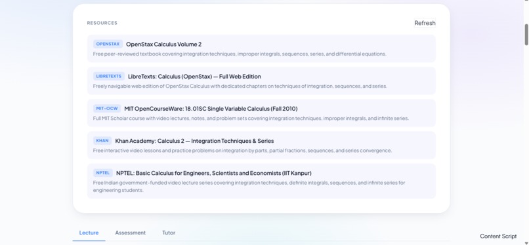
Task: Switch to the Assessment tab
Action: coord(130,233)
